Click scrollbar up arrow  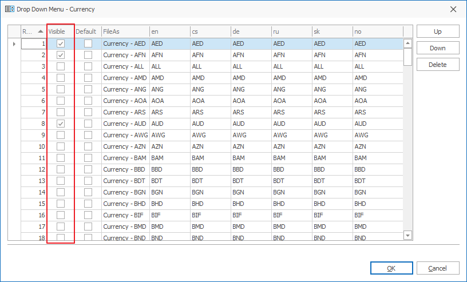pos(407,43)
